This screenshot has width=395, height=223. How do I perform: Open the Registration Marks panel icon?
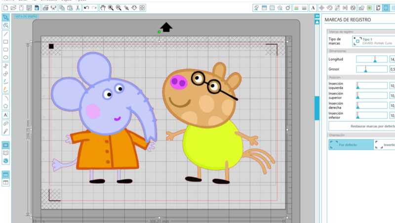386,8
